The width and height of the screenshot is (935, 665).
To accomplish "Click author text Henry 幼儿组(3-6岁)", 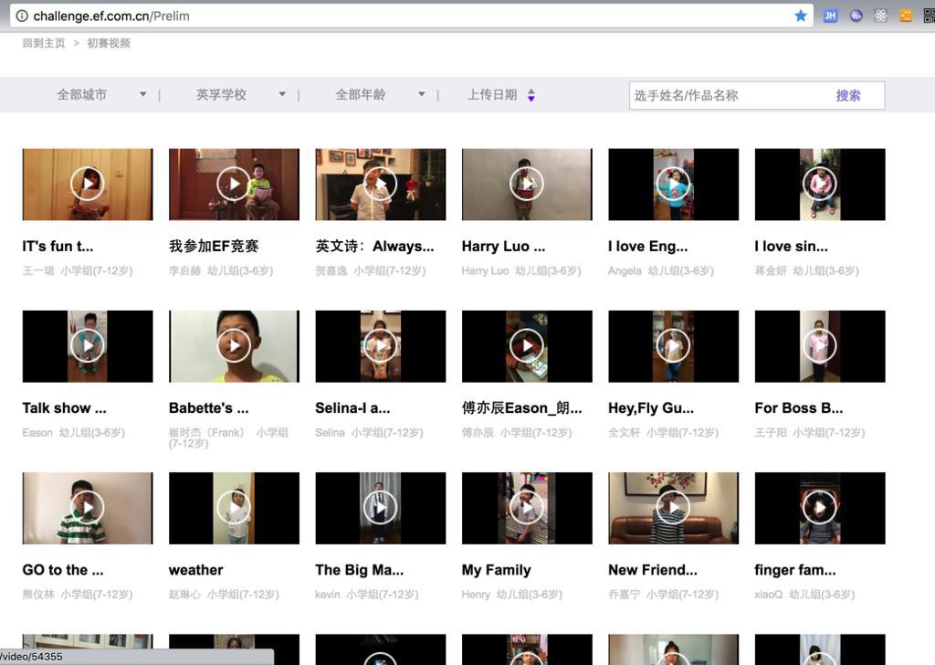I will [511, 595].
